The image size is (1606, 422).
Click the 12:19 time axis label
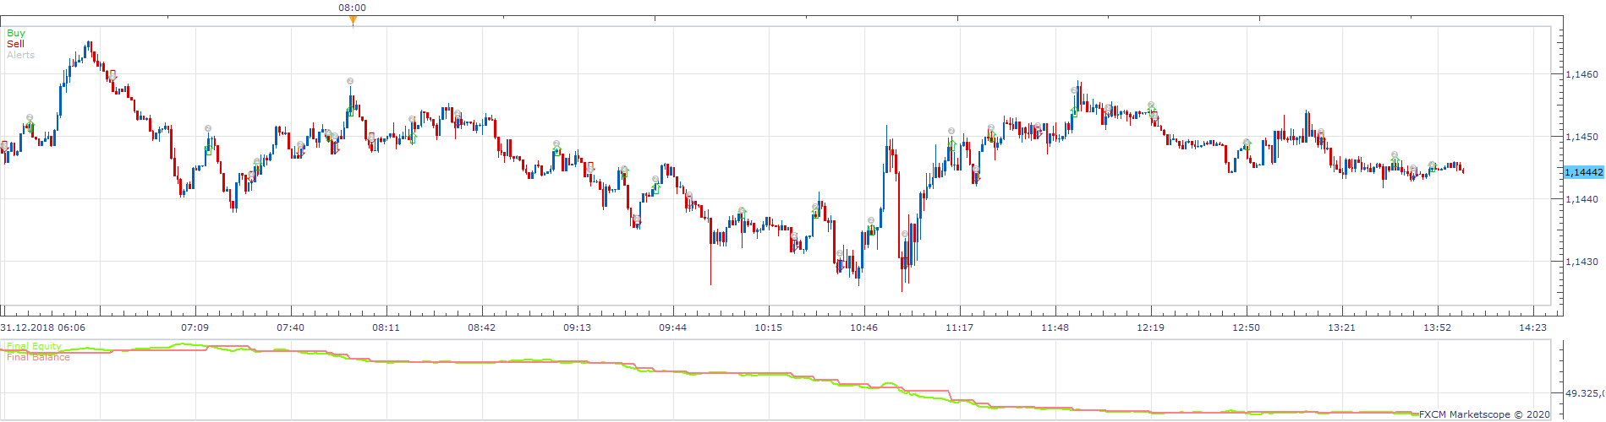click(x=1150, y=327)
